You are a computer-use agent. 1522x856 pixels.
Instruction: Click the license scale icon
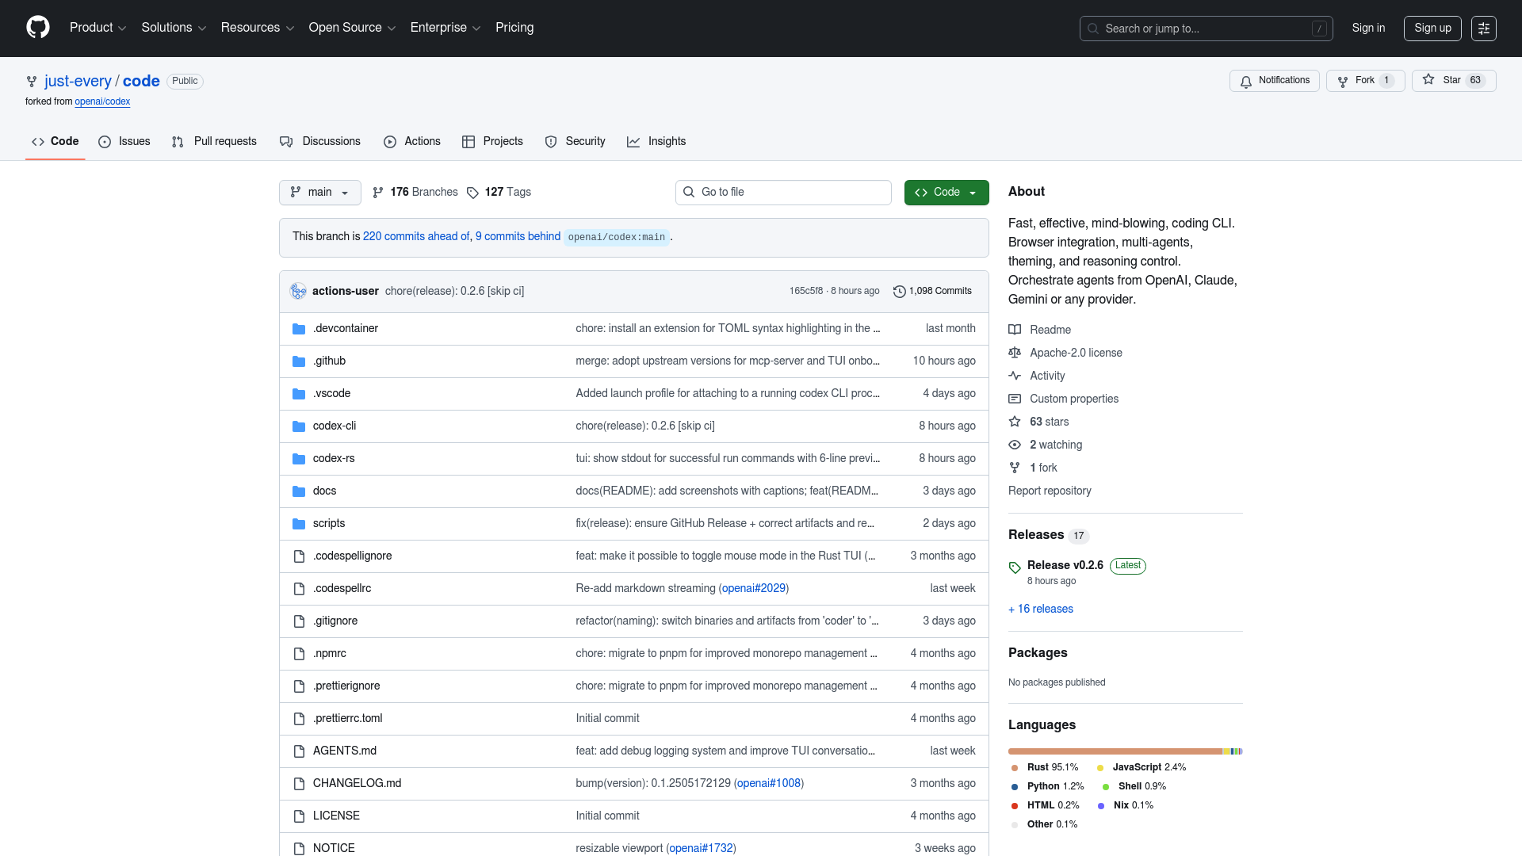click(x=1015, y=353)
